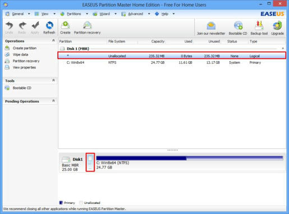Collapse the Pending Operations panel
289x214 pixels.
coord(53,101)
